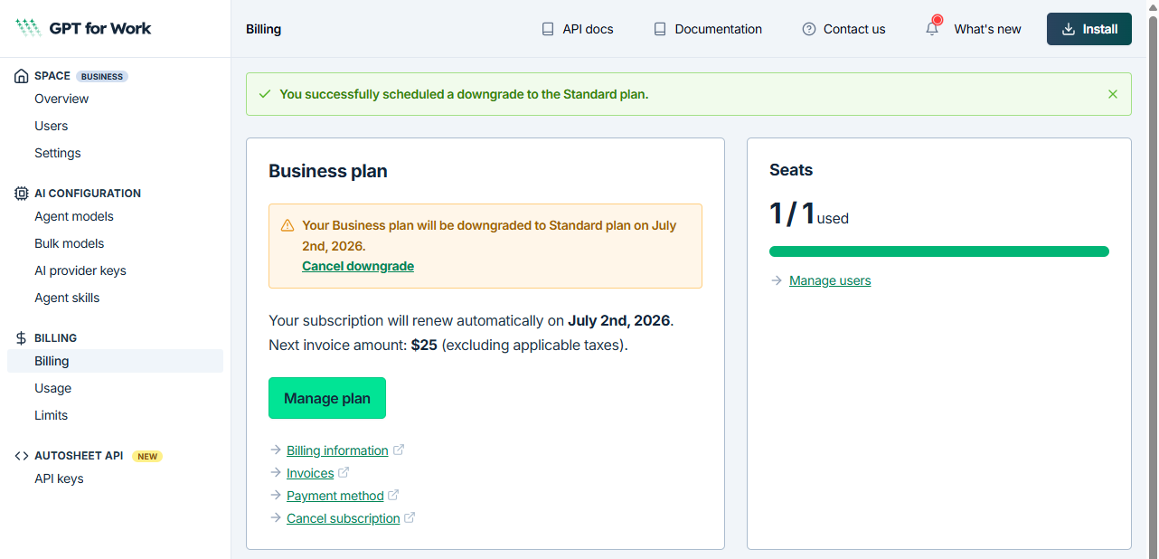Click the GPT for Work logo
Image resolution: width=1159 pixels, height=559 pixels.
[84, 28]
